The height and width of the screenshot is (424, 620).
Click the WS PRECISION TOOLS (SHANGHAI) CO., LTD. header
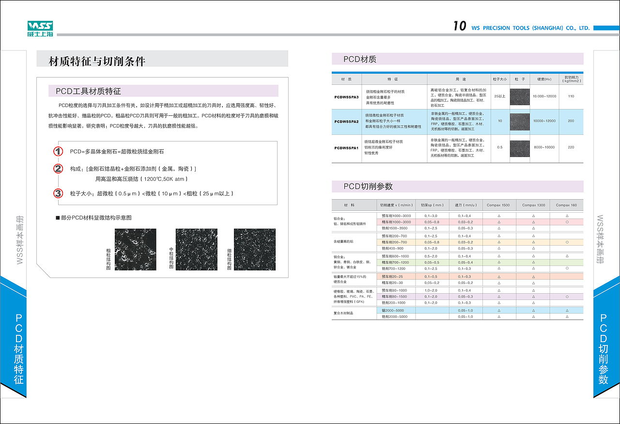pyautogui.click(x=530, y=28)
